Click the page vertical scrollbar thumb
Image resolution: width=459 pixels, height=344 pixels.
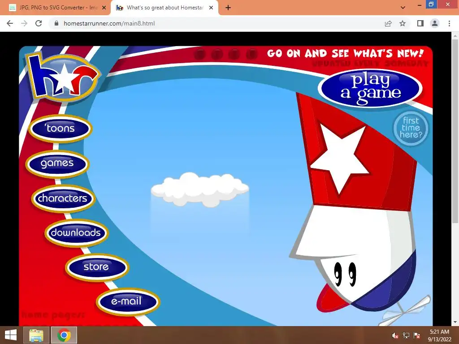[x=455, y=131]
